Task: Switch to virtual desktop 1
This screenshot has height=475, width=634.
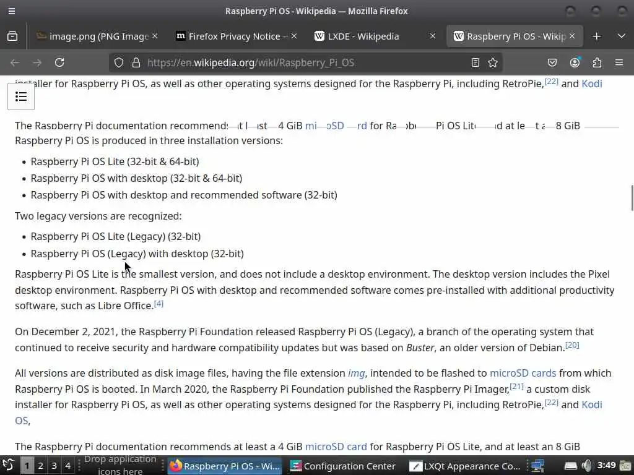Action: tap(27, 466)
